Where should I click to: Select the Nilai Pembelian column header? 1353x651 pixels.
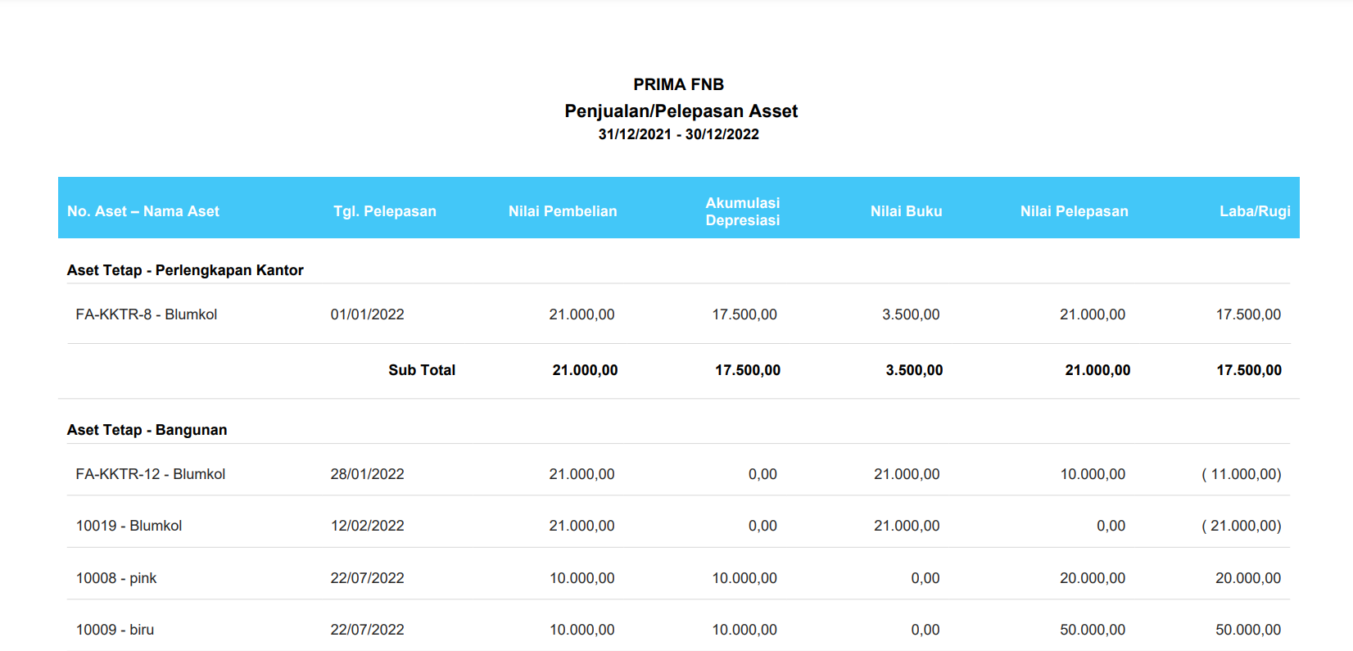(x=563, y=211)
